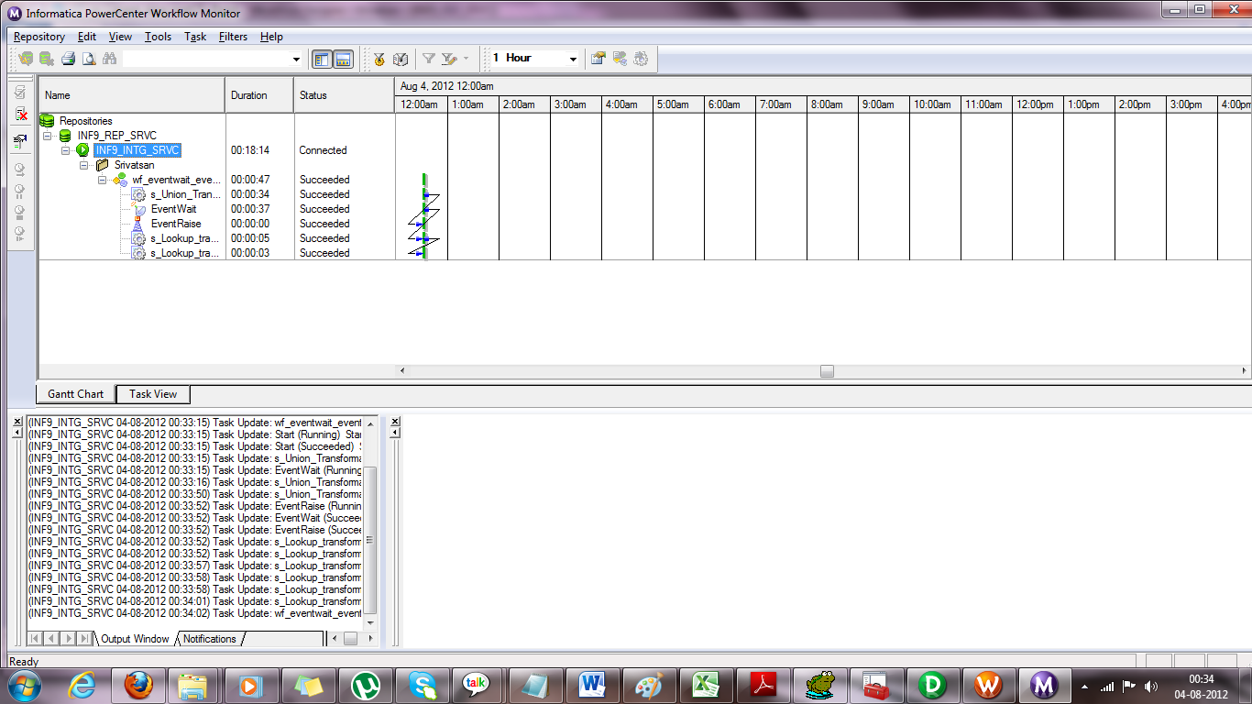Screen dimensions: 1252x704
Task: Collapse the wf_eventwait workflow tree node
Action: point(103,180)
